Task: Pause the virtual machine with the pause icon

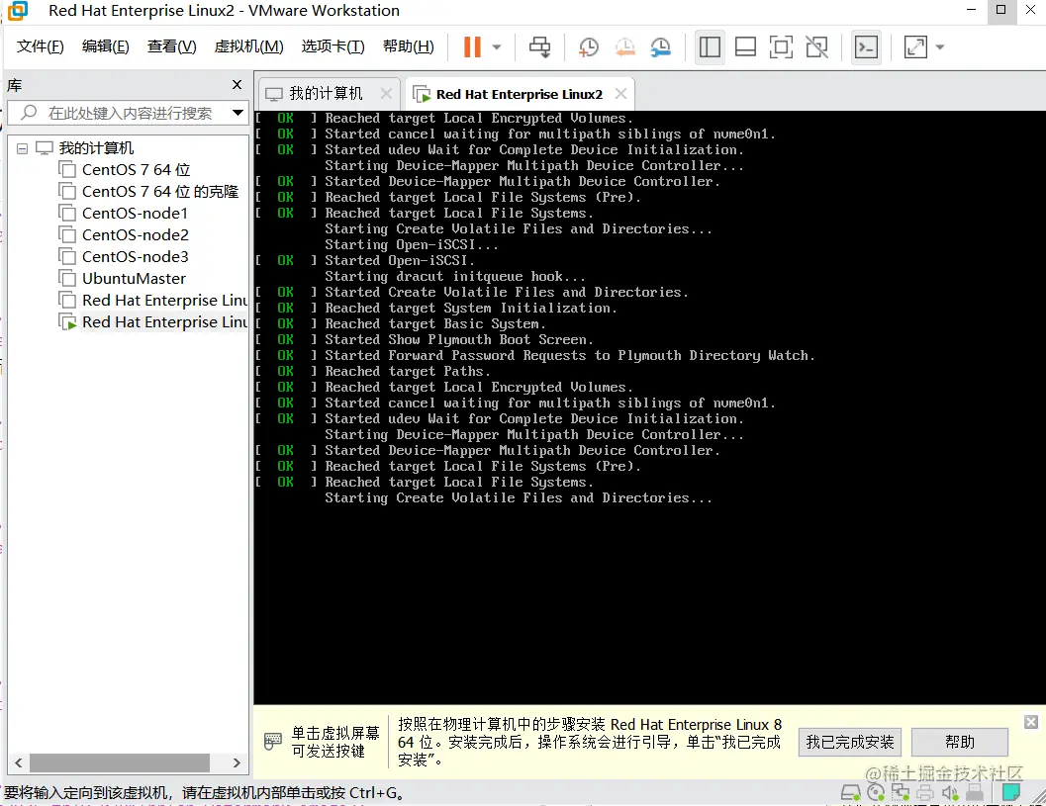Action: click(x=472, y=46)
